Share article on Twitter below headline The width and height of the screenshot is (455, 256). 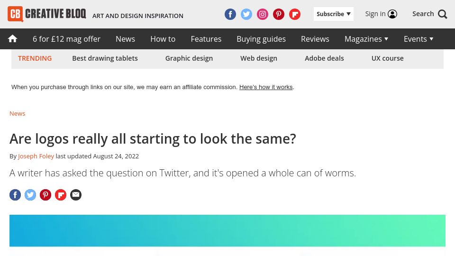30,195
